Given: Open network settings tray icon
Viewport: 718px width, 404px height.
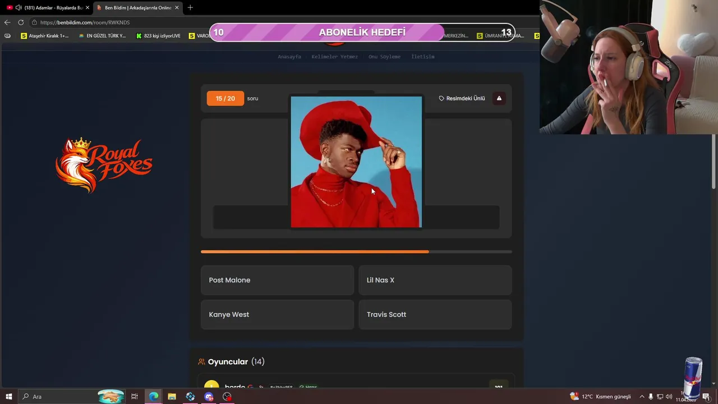Looking at the screenshot, I should [660, 397].
